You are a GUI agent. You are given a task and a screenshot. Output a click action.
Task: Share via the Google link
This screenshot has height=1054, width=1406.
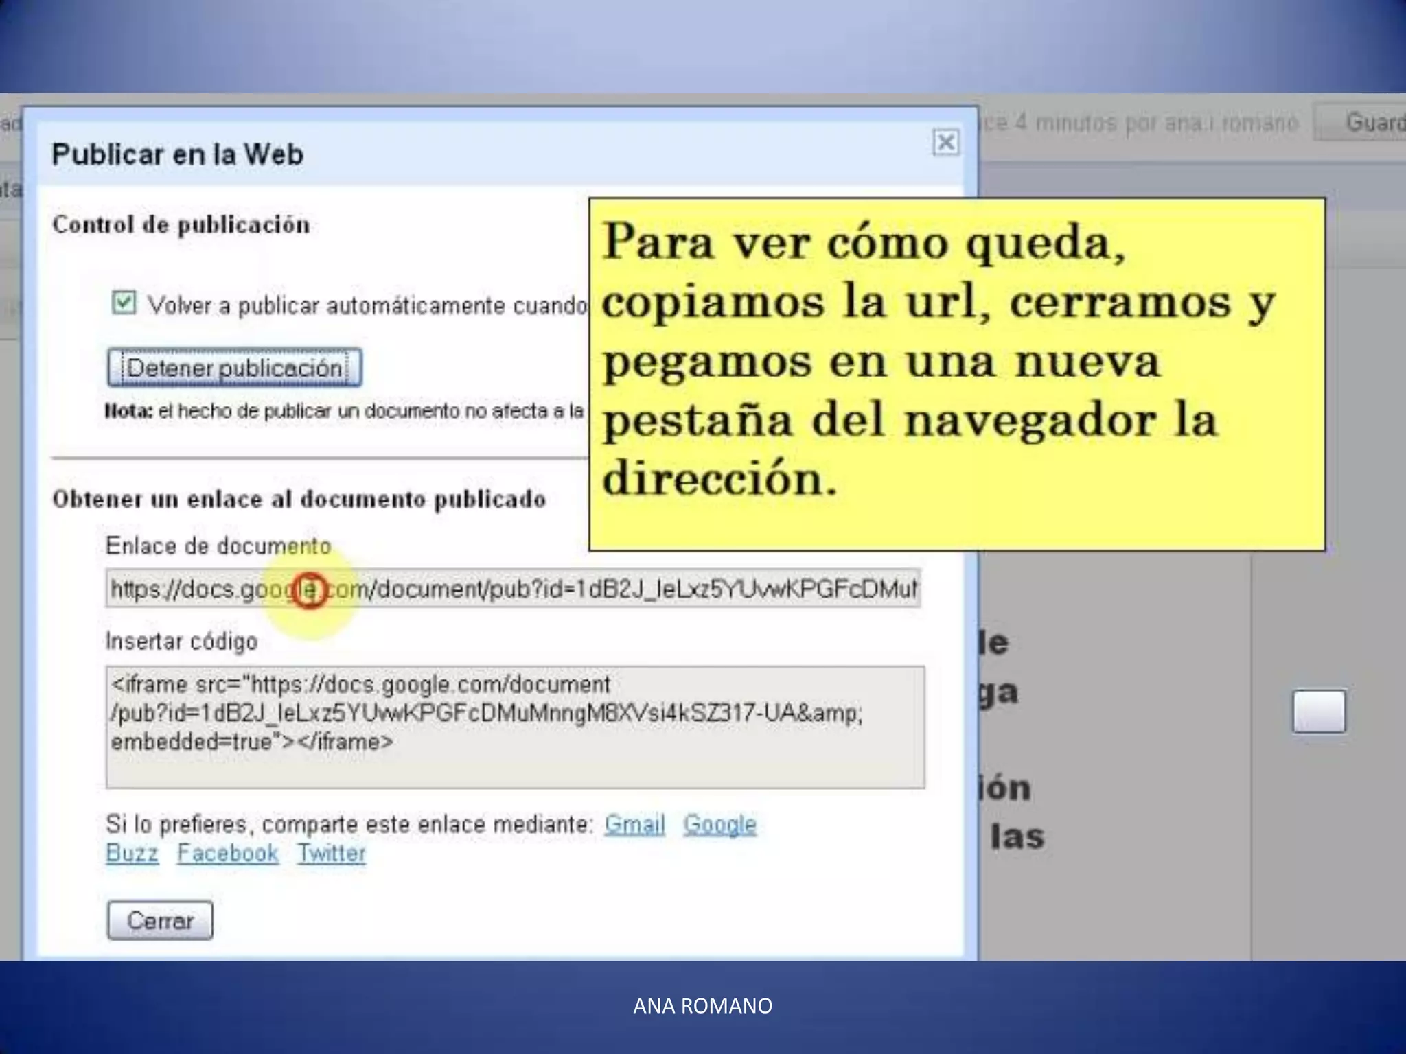719,824
